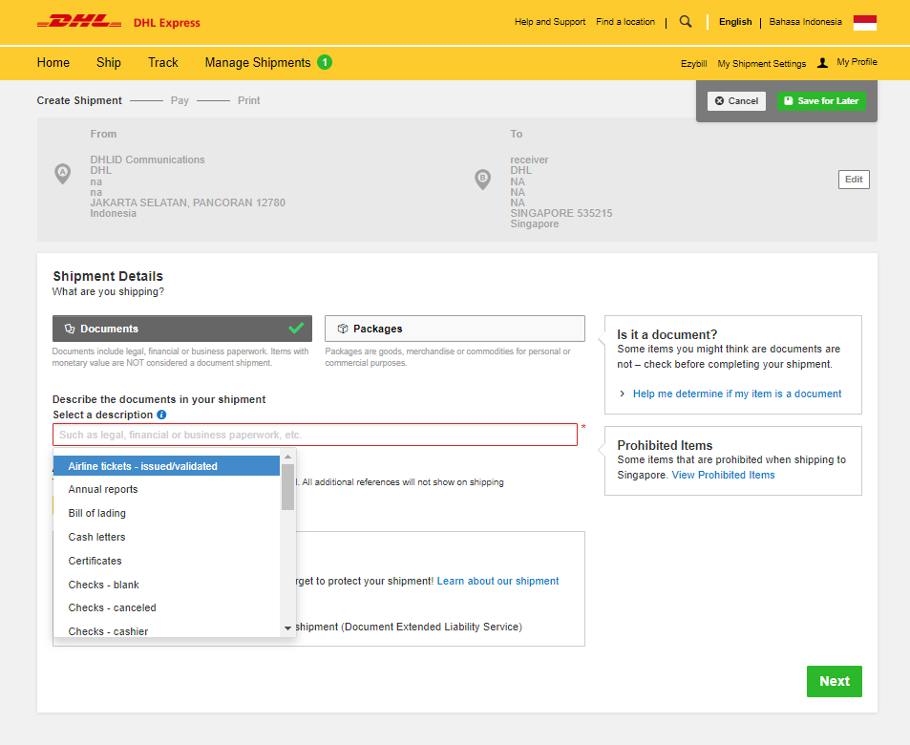Click the dropdown list scroll-down arrow
Viewport: 910px width, 745px height.
pos(287,628)
